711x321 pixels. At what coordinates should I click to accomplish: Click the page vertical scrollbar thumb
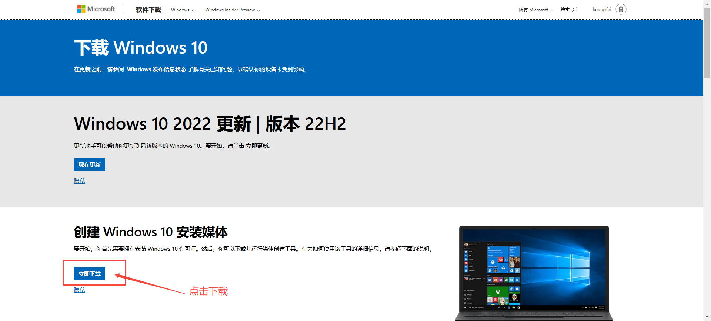(707, 42)
